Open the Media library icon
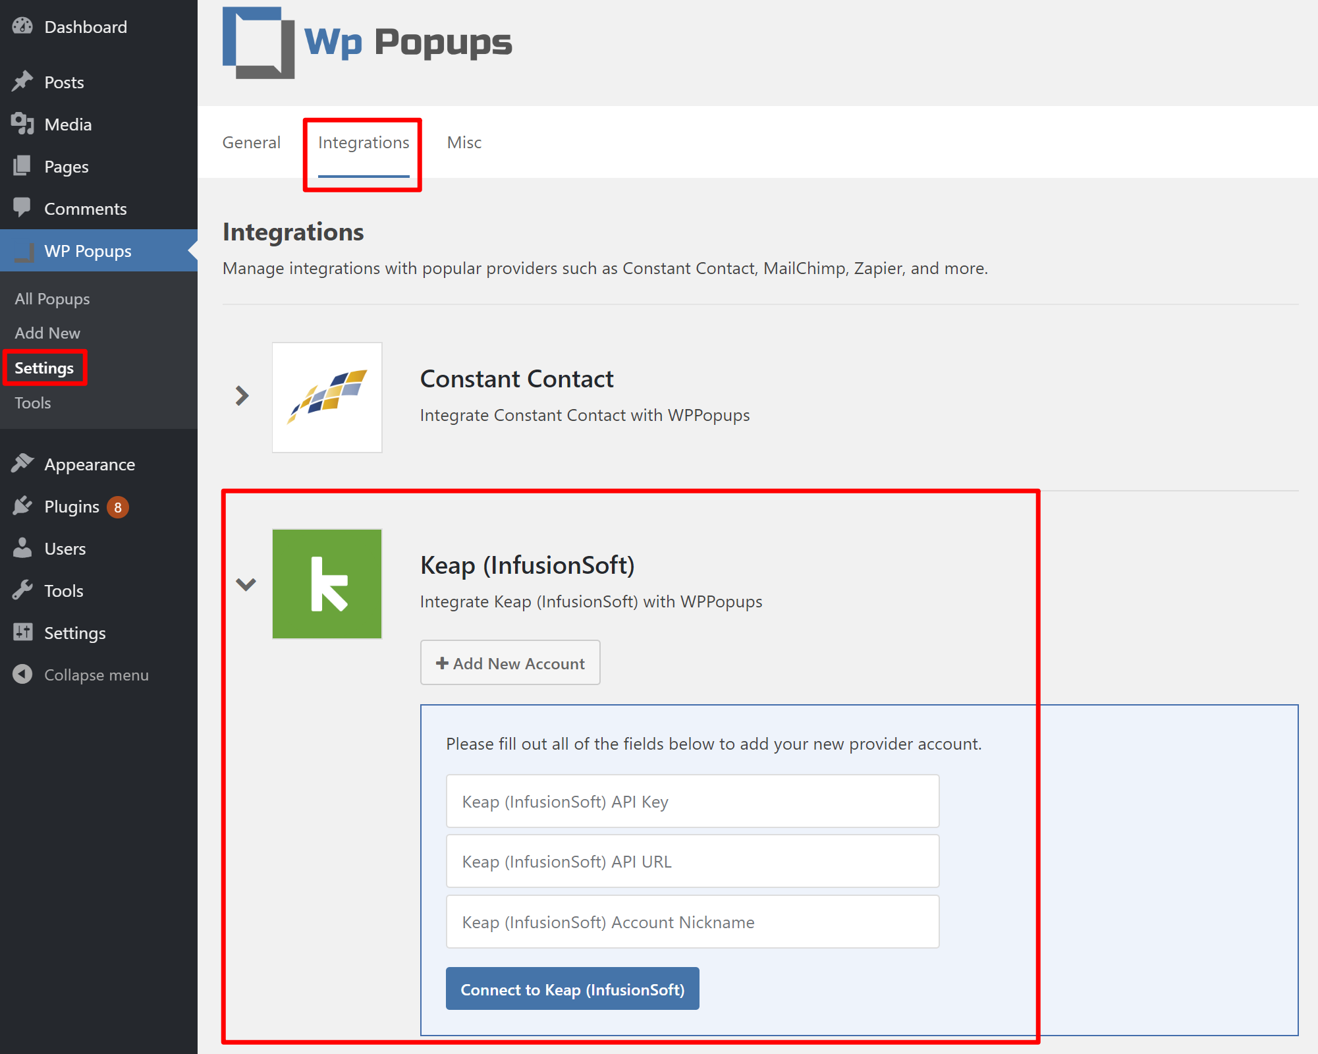The width and height of the screenshot is (1318, 1054). (x=23, y=124)
